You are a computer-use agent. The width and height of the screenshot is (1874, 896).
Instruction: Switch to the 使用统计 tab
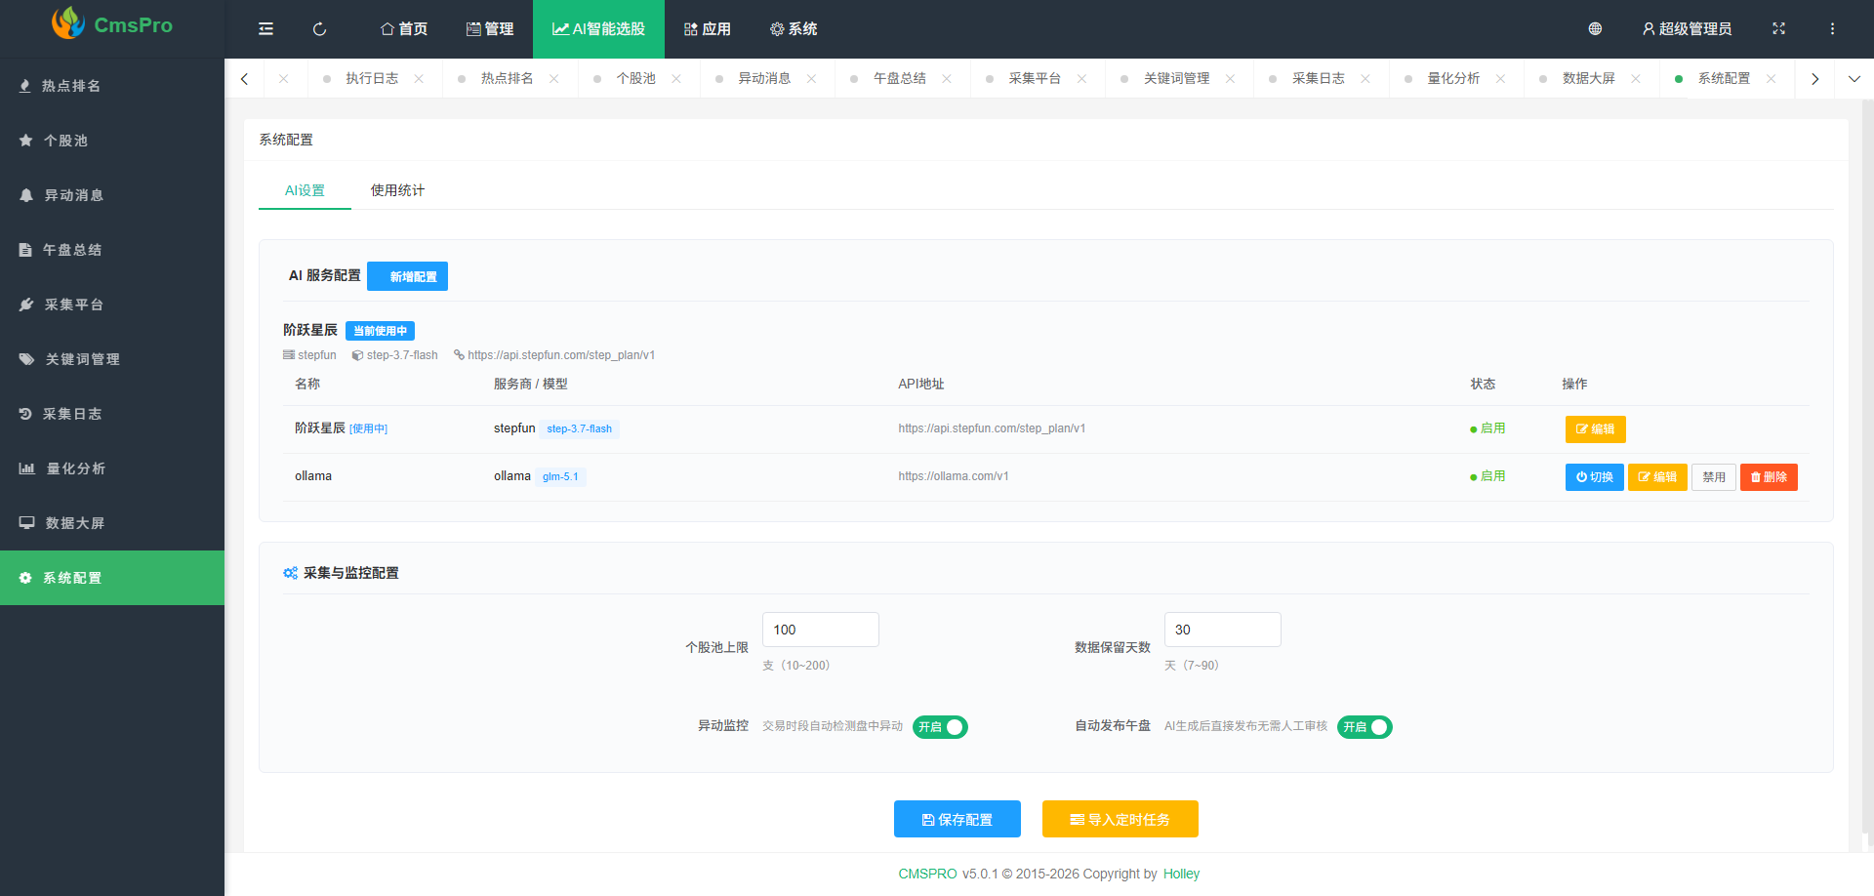397,190
